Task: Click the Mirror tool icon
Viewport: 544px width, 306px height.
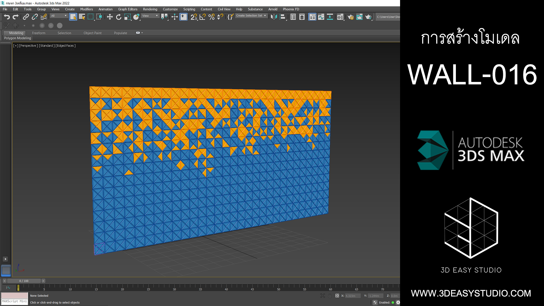Action: pyautogui.click(x=274, y=17)
